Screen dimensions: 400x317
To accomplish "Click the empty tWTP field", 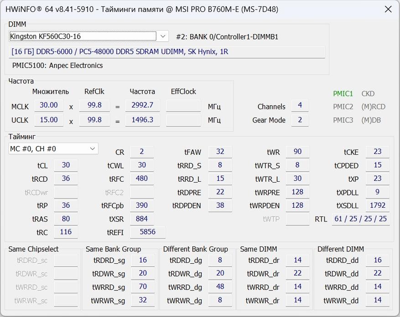I will click(x=297, y=219).
